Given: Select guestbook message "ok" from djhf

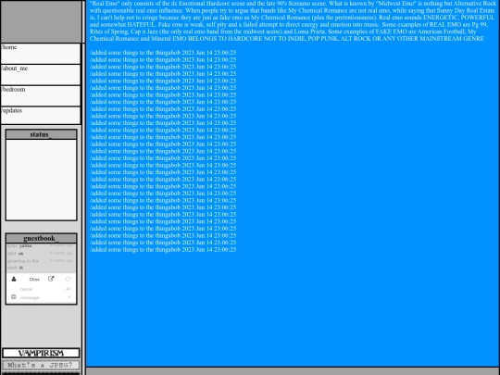Looking at the screenshot, I should (20, 254).
